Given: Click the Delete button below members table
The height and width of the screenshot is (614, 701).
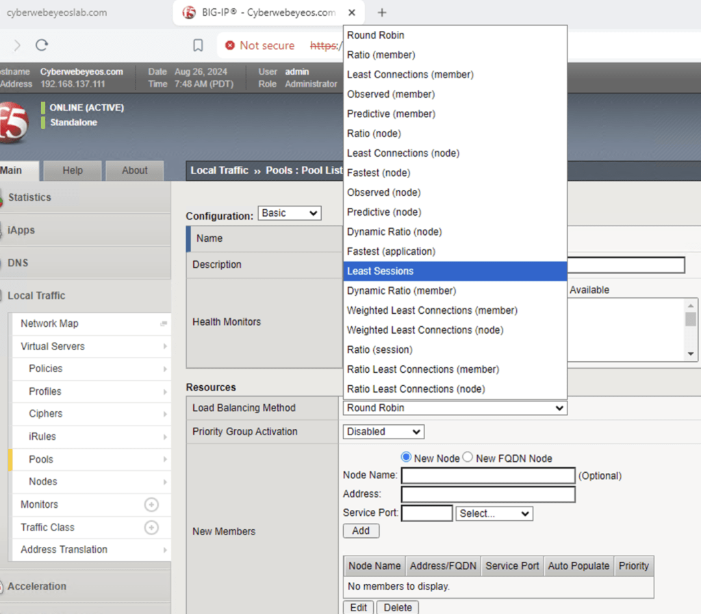Looking at the screenshot, I should [398, 607].
